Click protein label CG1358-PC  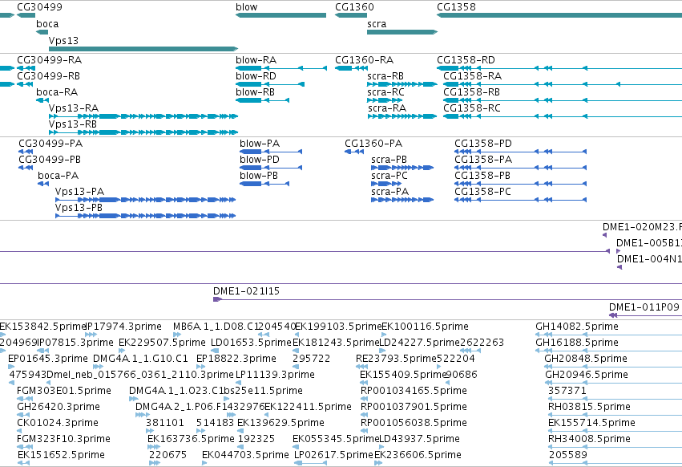[482, 192]
